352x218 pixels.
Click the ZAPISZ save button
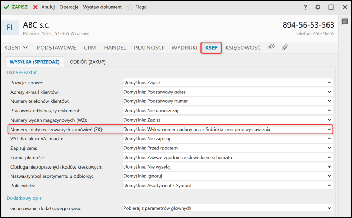pos(16,7)
